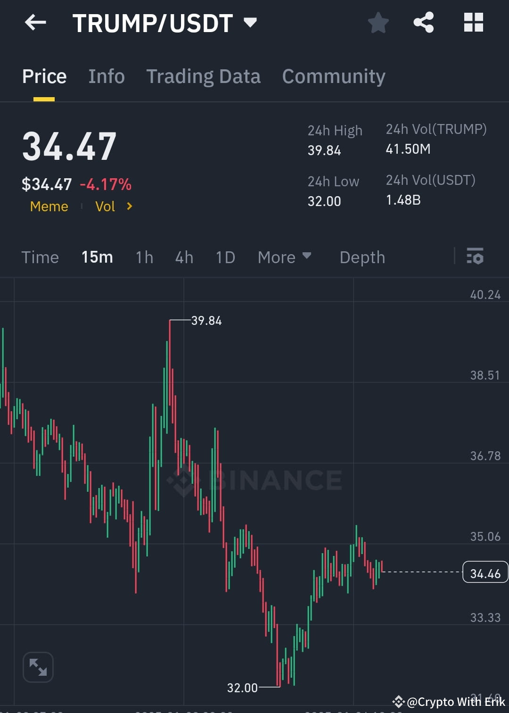Open More dropdown chevron for intervals

point(307,256)
